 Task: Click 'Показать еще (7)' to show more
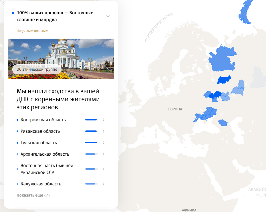tap(33, 195)
